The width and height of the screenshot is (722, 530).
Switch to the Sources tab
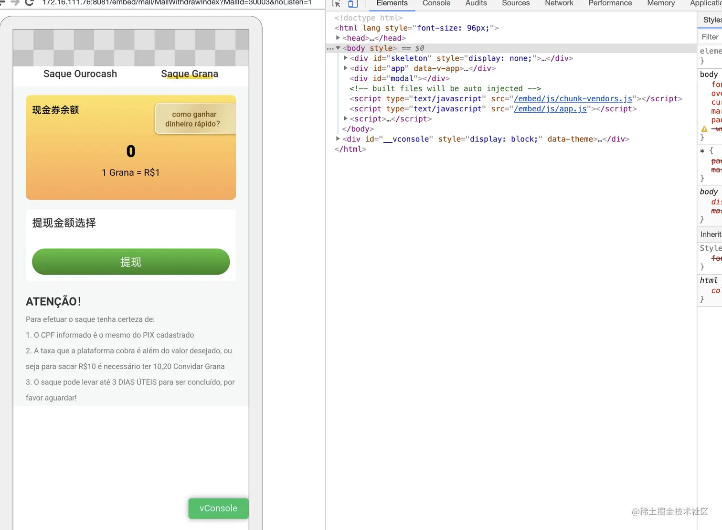coord(516,3)
